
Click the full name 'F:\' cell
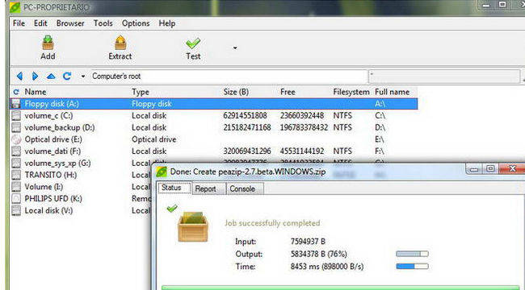pyautogui.click(x=380, y=151)
